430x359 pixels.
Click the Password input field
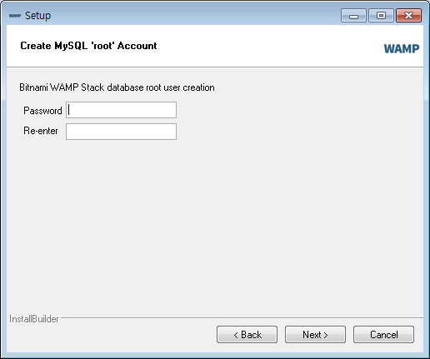click(121, 110)
